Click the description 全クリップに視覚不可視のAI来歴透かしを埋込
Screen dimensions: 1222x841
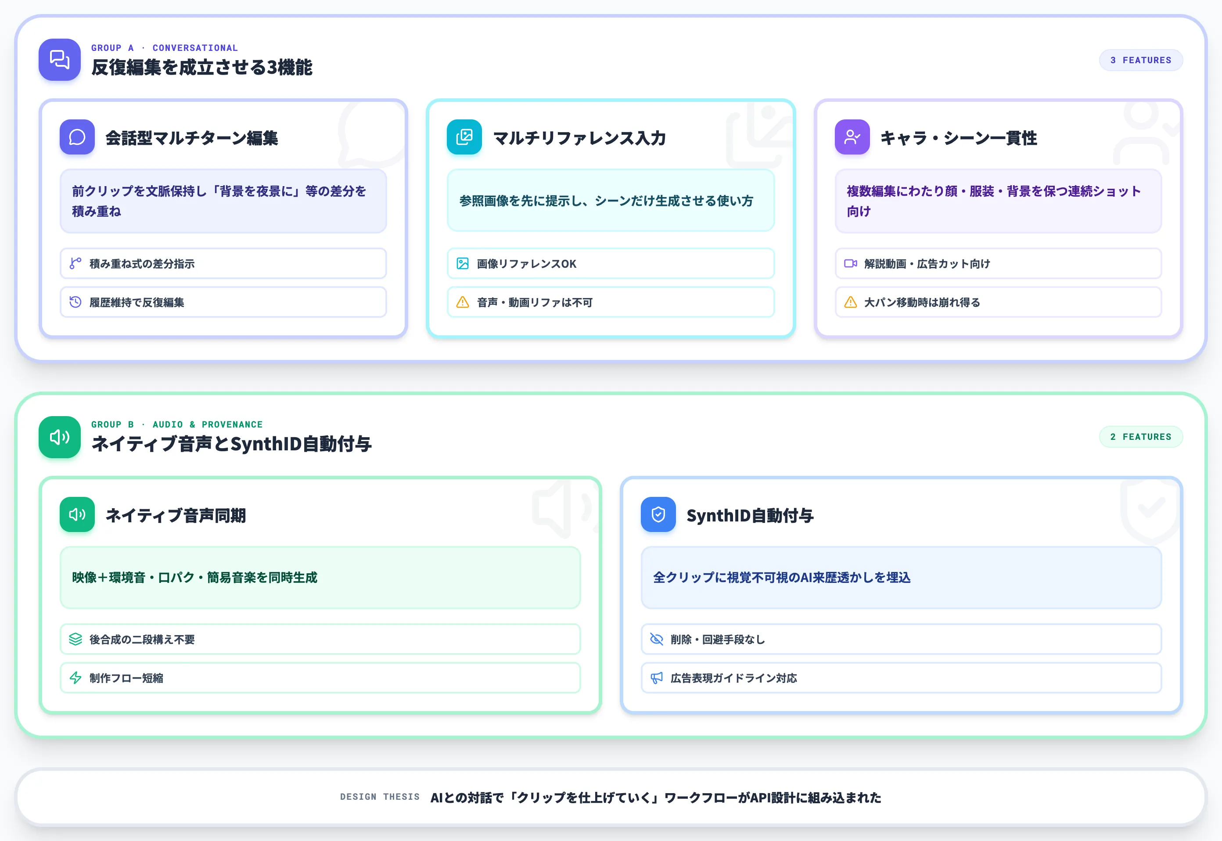coord(781,578)
